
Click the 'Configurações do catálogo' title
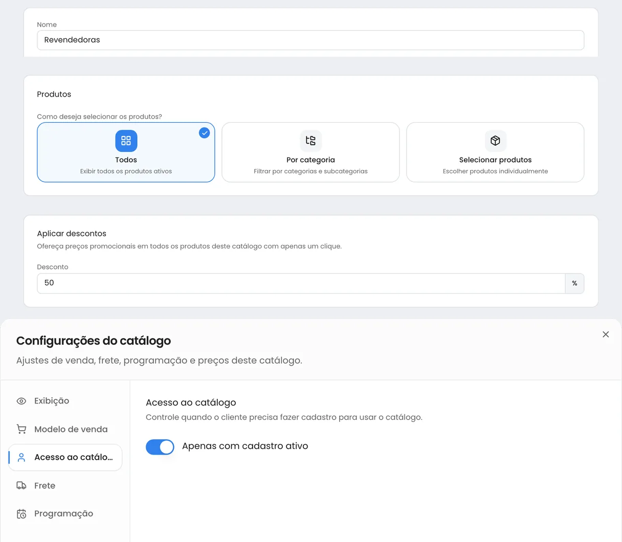[94, 341]
